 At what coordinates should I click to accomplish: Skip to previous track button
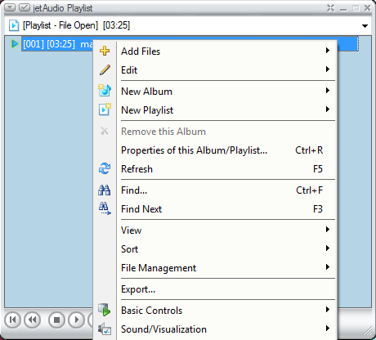pyautogui.click(x=12, y=320)
